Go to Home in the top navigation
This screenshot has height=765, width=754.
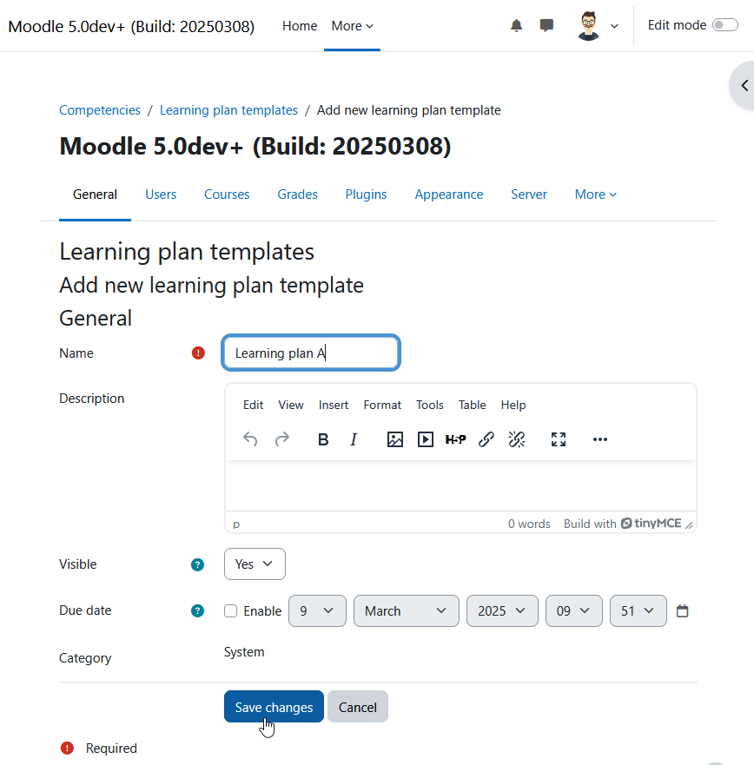(300, 26)
